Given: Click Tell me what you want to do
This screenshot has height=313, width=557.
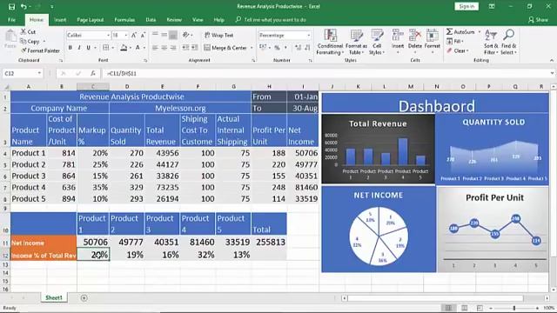Looking at the screenshot, I should [x=271, y=20].
